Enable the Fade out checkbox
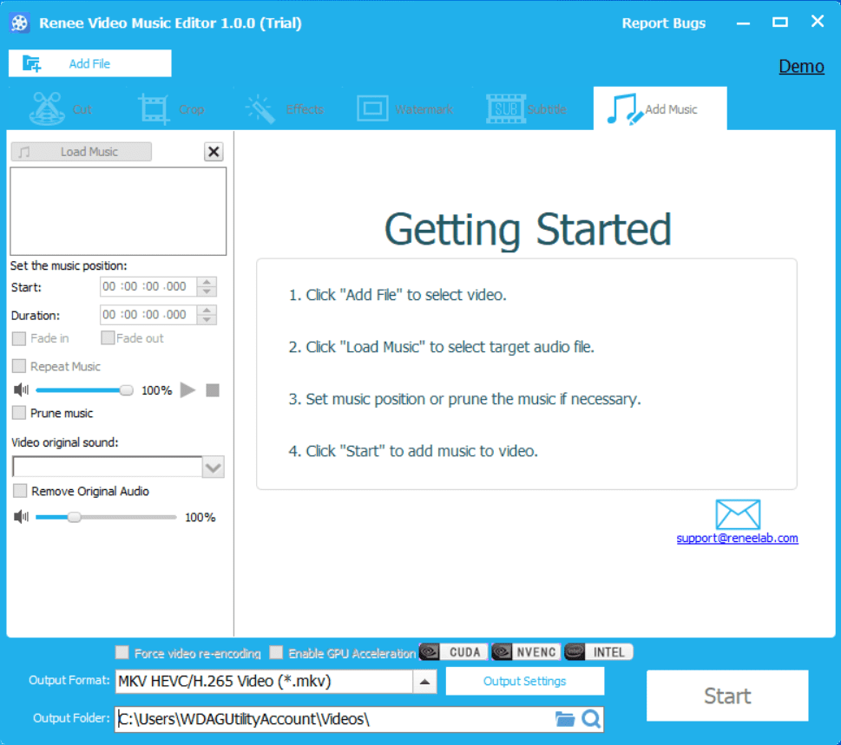Screen dimensions: 841x745 coord(108,337)
